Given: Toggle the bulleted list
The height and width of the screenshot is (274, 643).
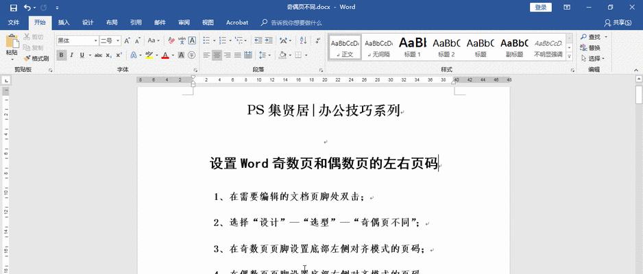Looking at the screenshot, I should tap(206, 40).
